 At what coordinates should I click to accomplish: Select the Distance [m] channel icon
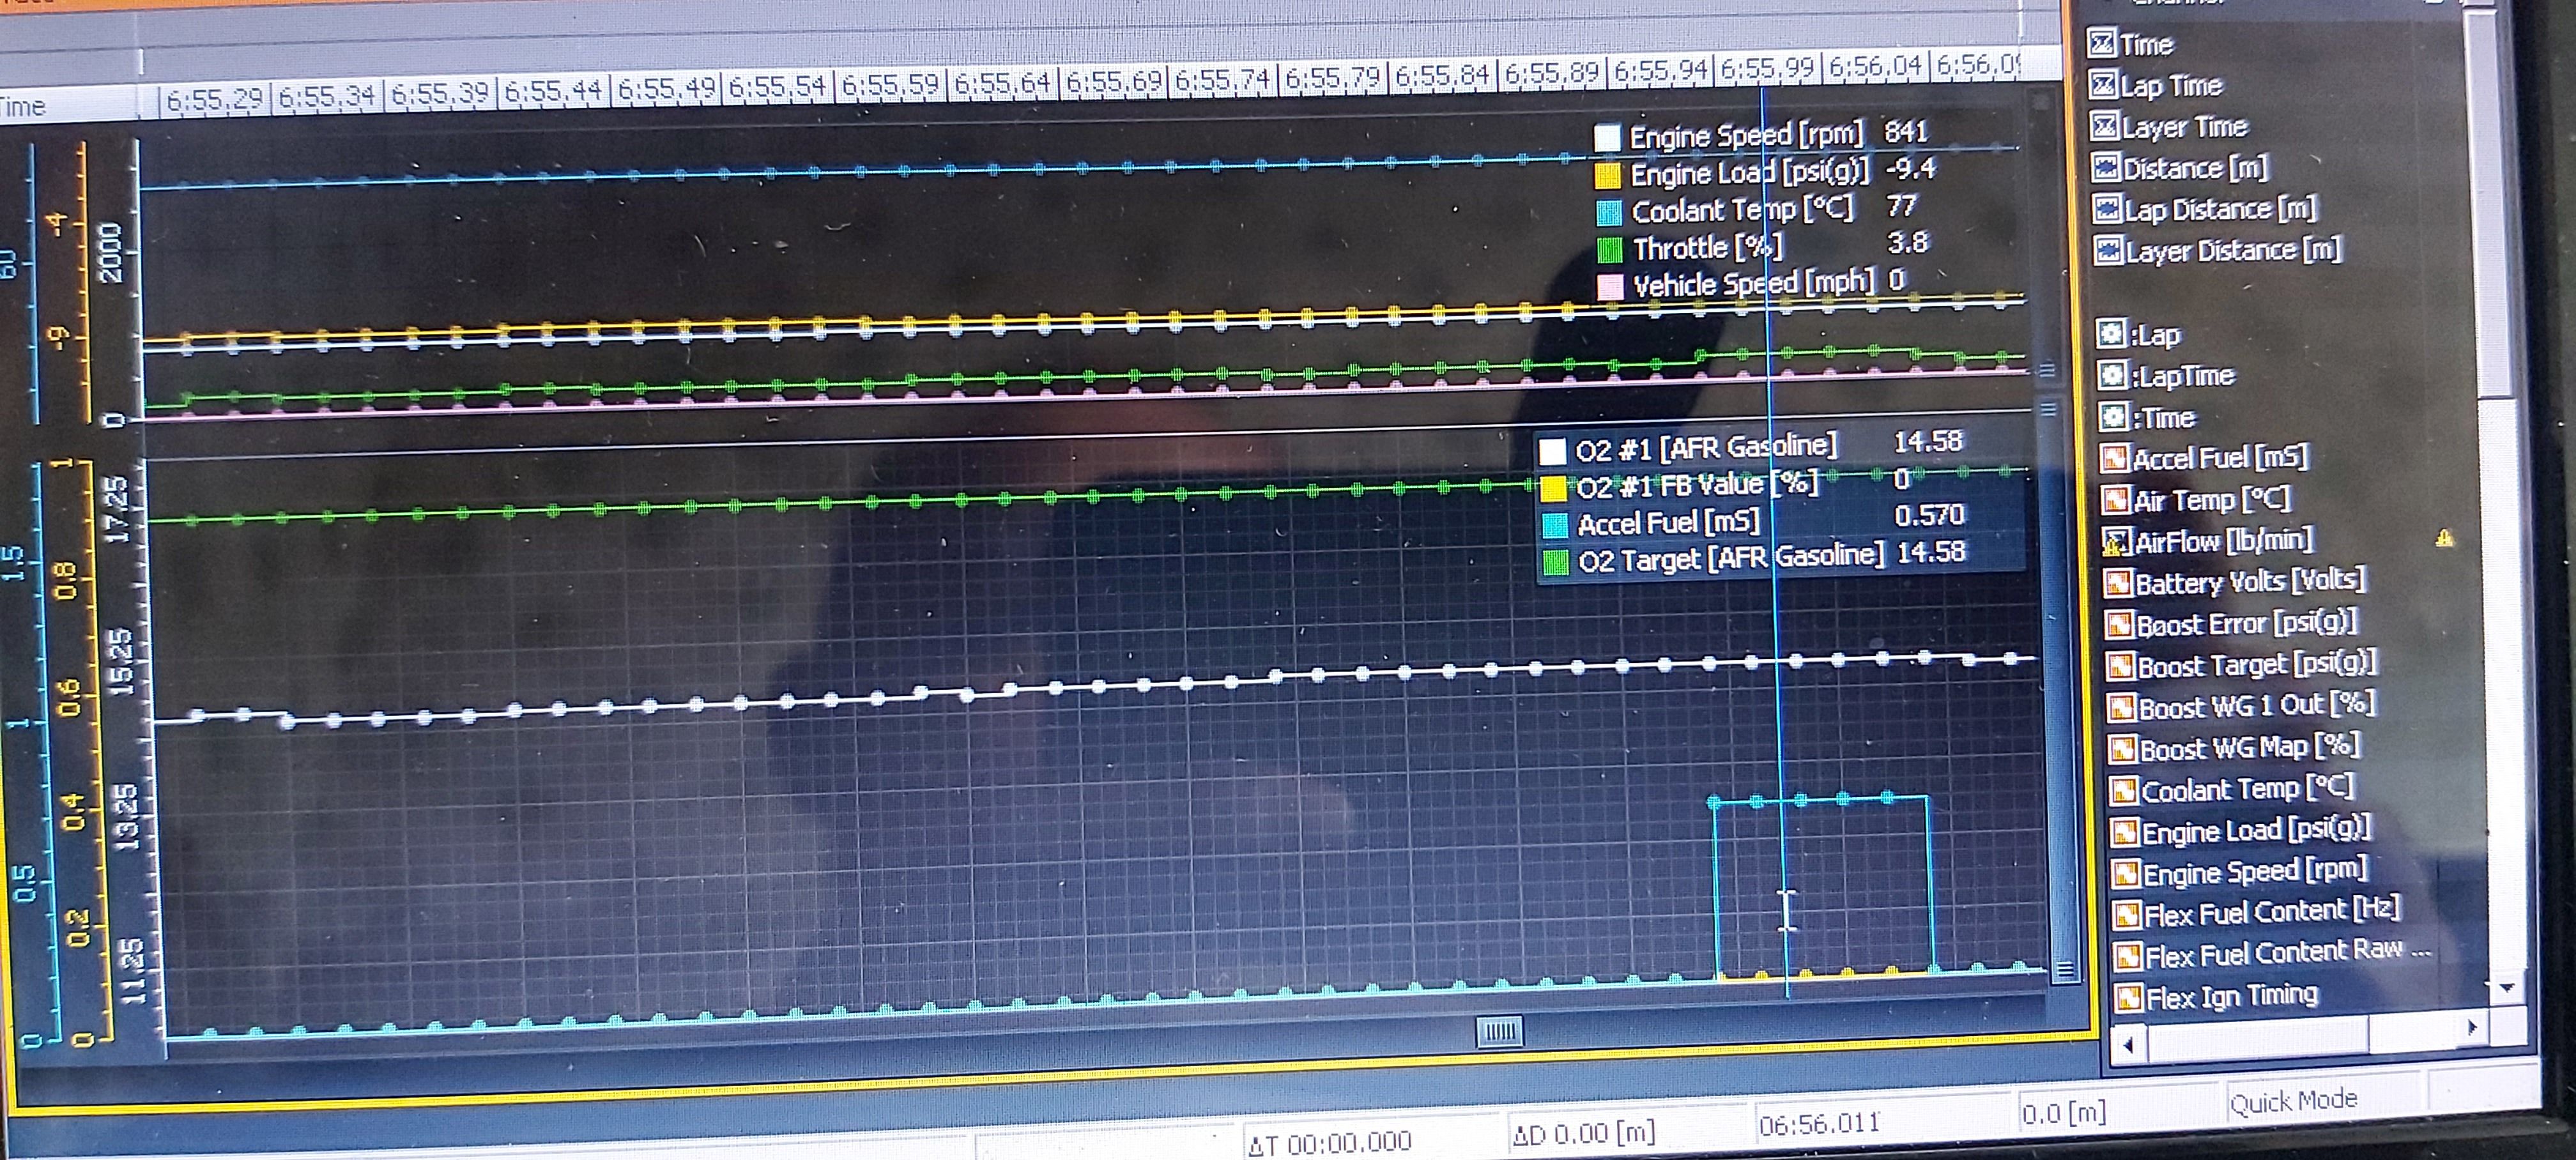point(2105,168)
